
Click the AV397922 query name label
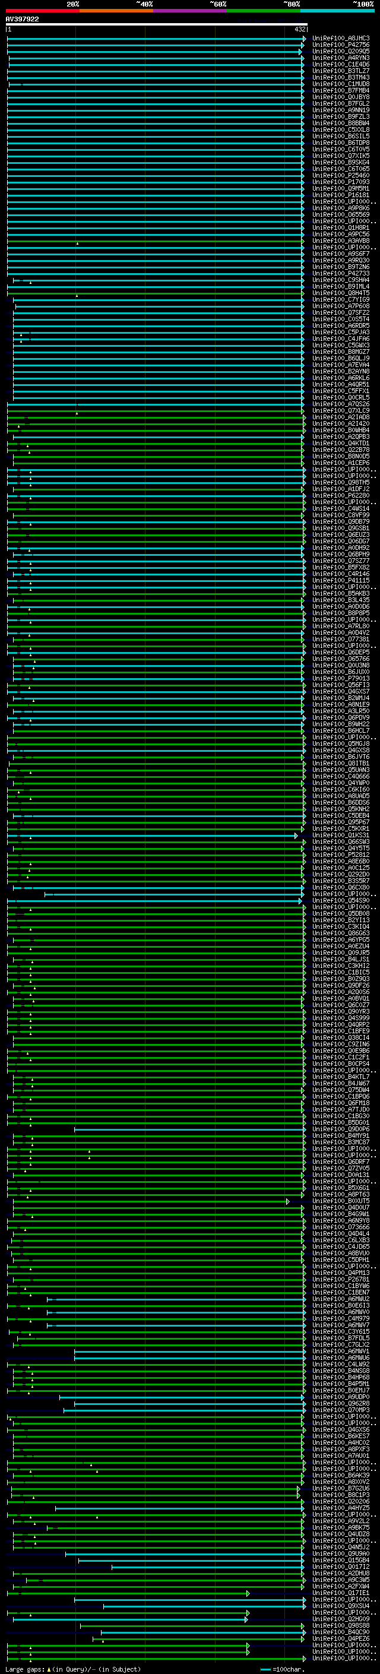tap(22, 19)
